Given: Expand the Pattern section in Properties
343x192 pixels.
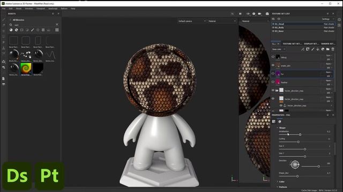Looking at the screenshot, I should [x=278, y=187].
